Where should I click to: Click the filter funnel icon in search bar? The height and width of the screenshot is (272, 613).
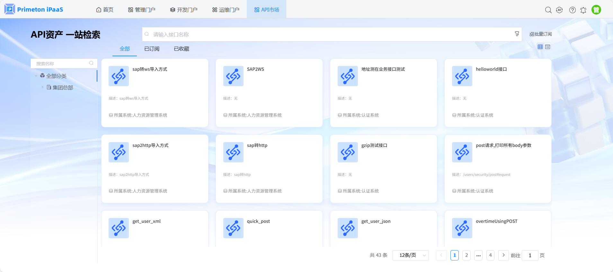tap(517, 34)
